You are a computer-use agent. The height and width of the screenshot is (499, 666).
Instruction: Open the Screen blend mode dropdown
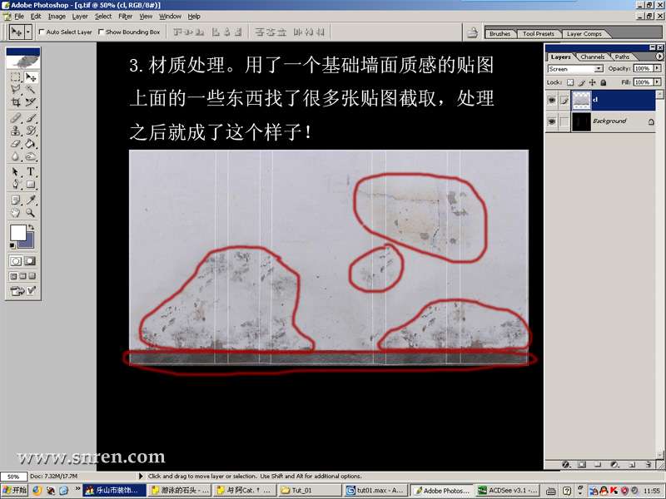pyautogui.click(x=575, y=69)
